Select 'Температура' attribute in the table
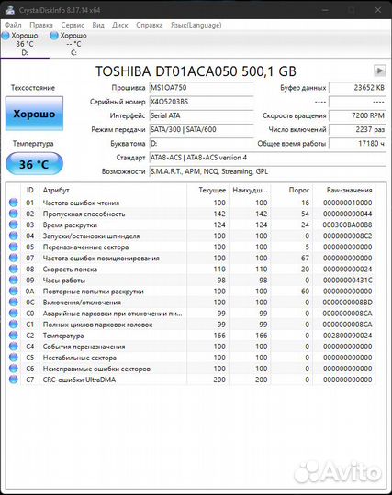 point(63,335)
